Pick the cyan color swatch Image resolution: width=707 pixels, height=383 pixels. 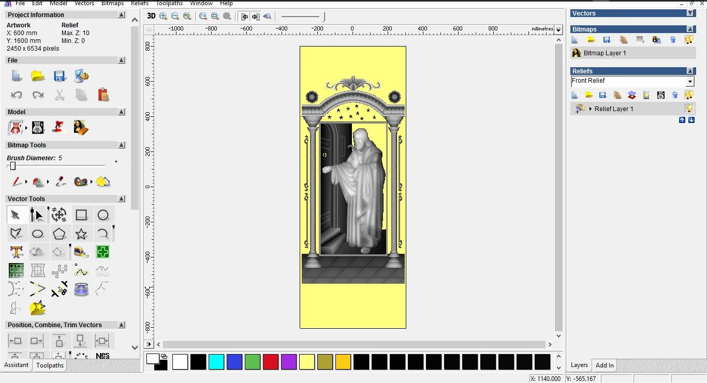[x=216, y=362]
